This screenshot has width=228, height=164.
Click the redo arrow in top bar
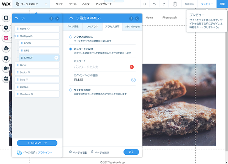tap(164, 4)
